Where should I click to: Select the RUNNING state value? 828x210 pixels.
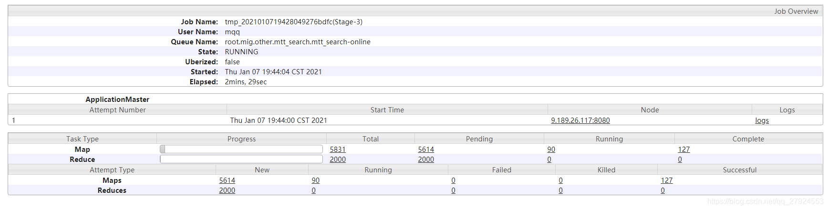(x=241, y=52)
